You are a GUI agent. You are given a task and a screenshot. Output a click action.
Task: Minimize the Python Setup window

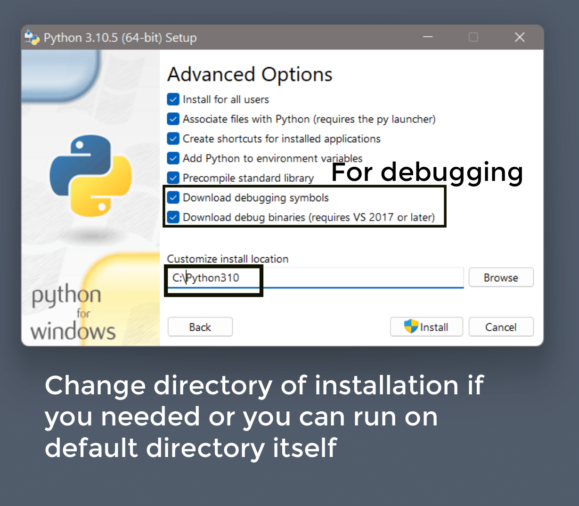(x=428, y=37)
